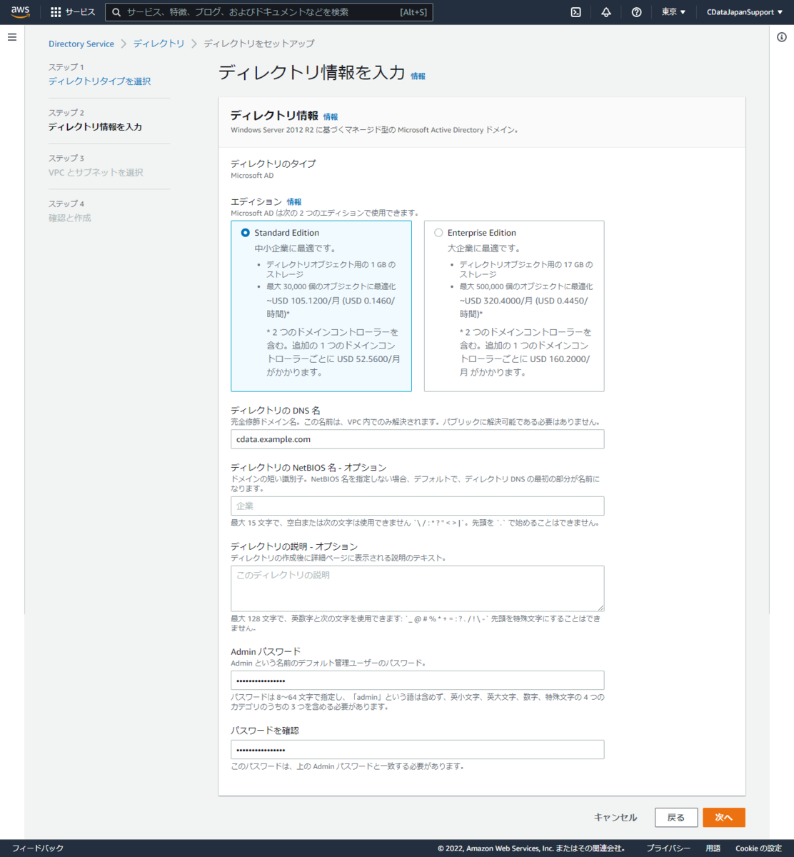
Task: Toggle the hamburger side navigation
Action: pyautogui.click(x=12, y=37)
